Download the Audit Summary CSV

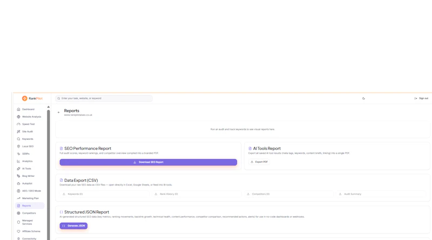click(381, 194)
